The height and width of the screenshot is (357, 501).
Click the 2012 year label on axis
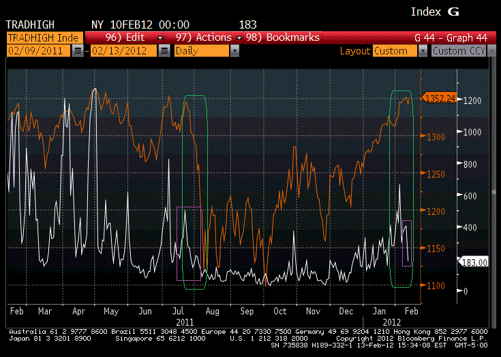coord(391,322)
